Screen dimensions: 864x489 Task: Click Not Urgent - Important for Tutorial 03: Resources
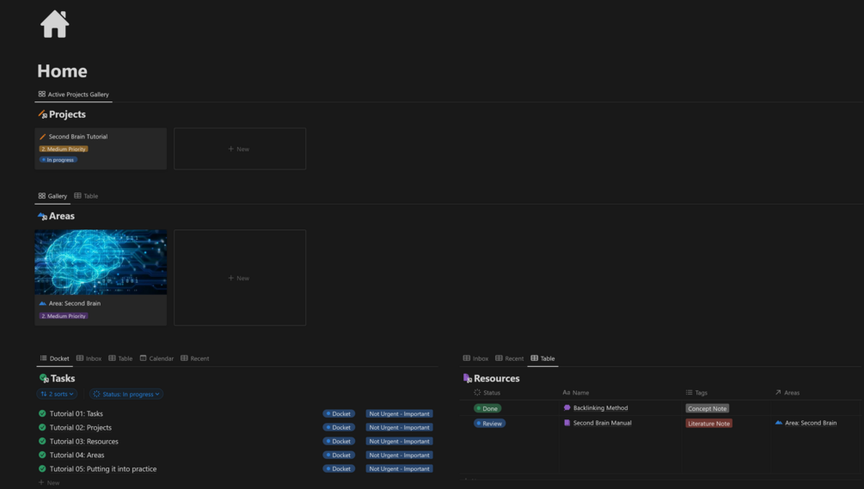point(400,441)
